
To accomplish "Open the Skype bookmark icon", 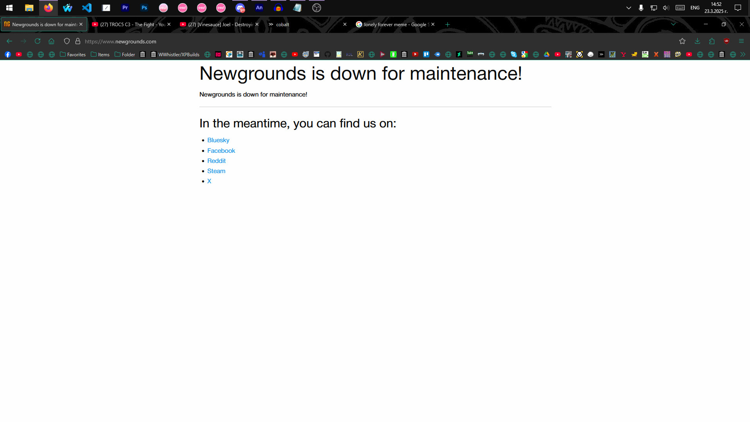I will coord(514,55).
